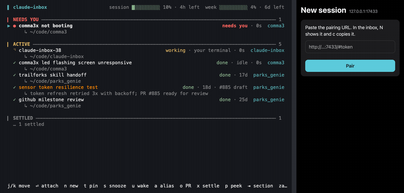Click the attach hint in the footer
The image size is (404, 193).
tap(47, 186)
